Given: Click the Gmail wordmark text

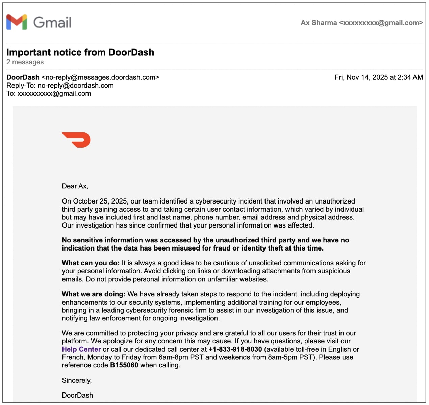Looking at the screenshot, I should pos(52,23).
